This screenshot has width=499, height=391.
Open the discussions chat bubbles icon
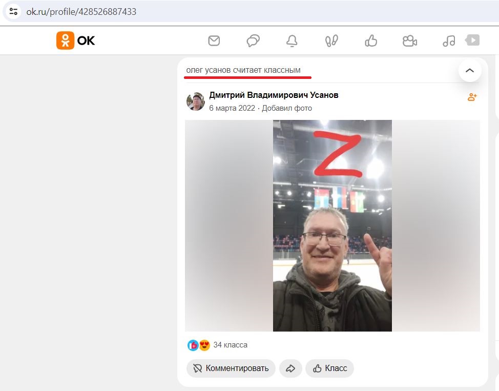point(253,41)
